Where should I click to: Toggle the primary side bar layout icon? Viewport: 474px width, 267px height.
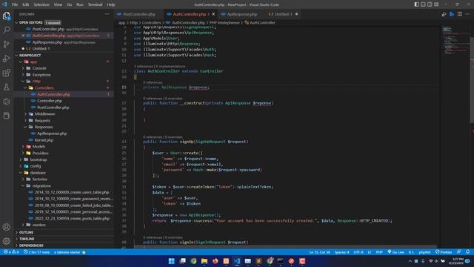(x=416, y=4)
